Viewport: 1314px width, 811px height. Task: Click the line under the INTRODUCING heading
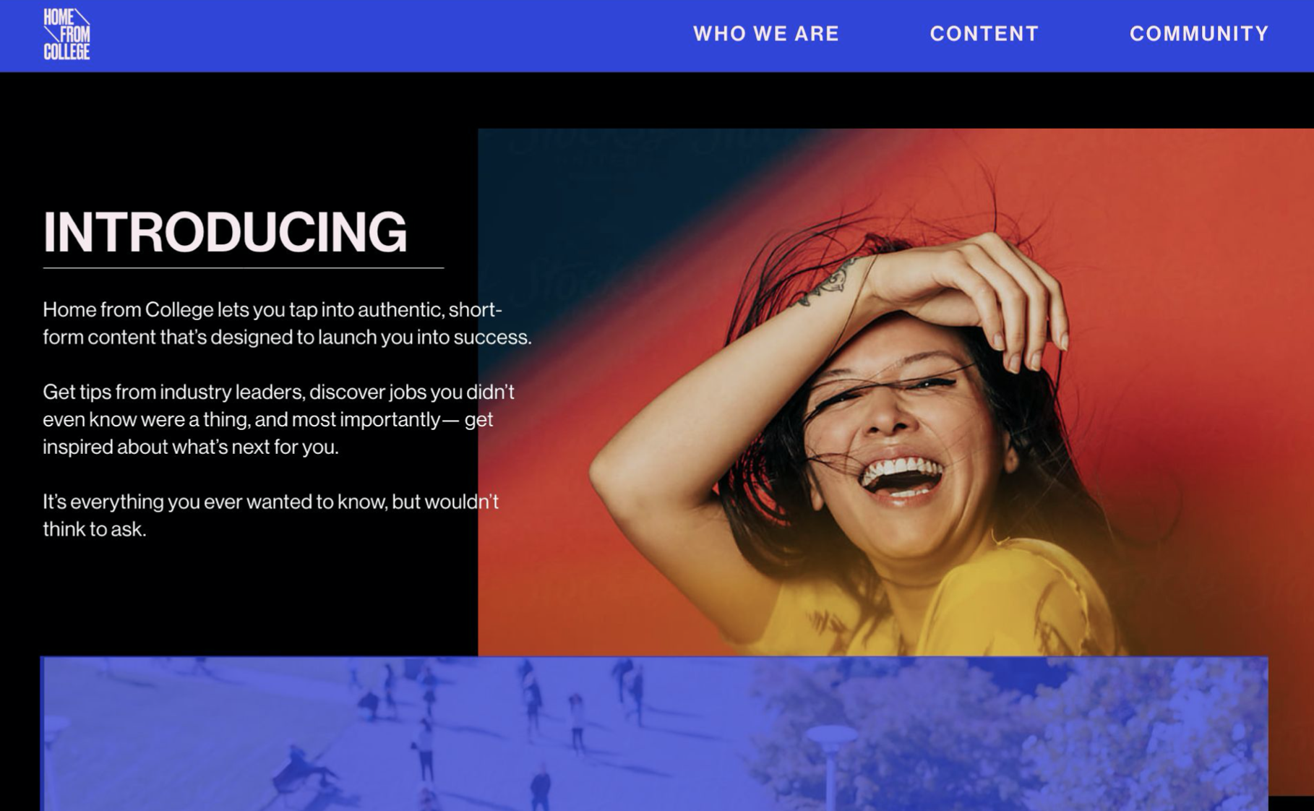243,268
